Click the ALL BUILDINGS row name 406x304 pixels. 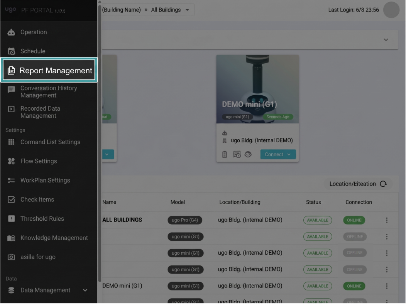pyautogui.click(x=122, y=220)
